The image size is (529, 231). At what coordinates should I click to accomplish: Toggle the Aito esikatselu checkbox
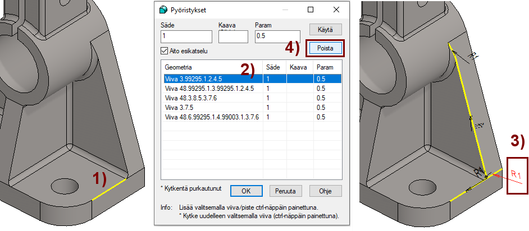point(164,51)
